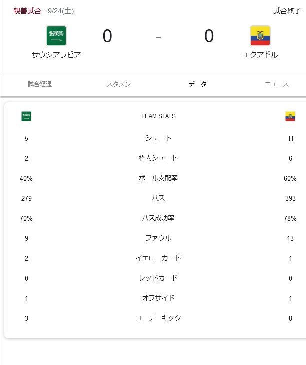Click the 試合終了 match status text
The image size is (306, 365).
(x=287, y=10)
